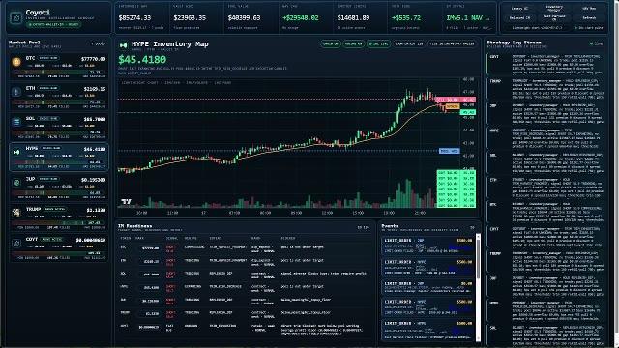The width and height of the screenshot is (619, 348).
Task: Click the count badge in IM Readiness header
Action: (364, 228)
